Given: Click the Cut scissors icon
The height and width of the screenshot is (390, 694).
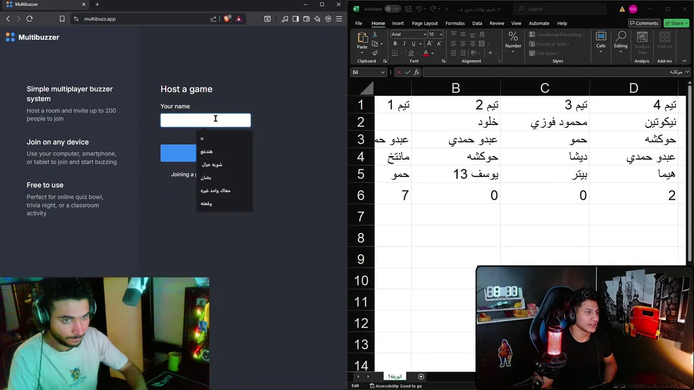Looking at the screenshot, I should (x=375, y=35).
